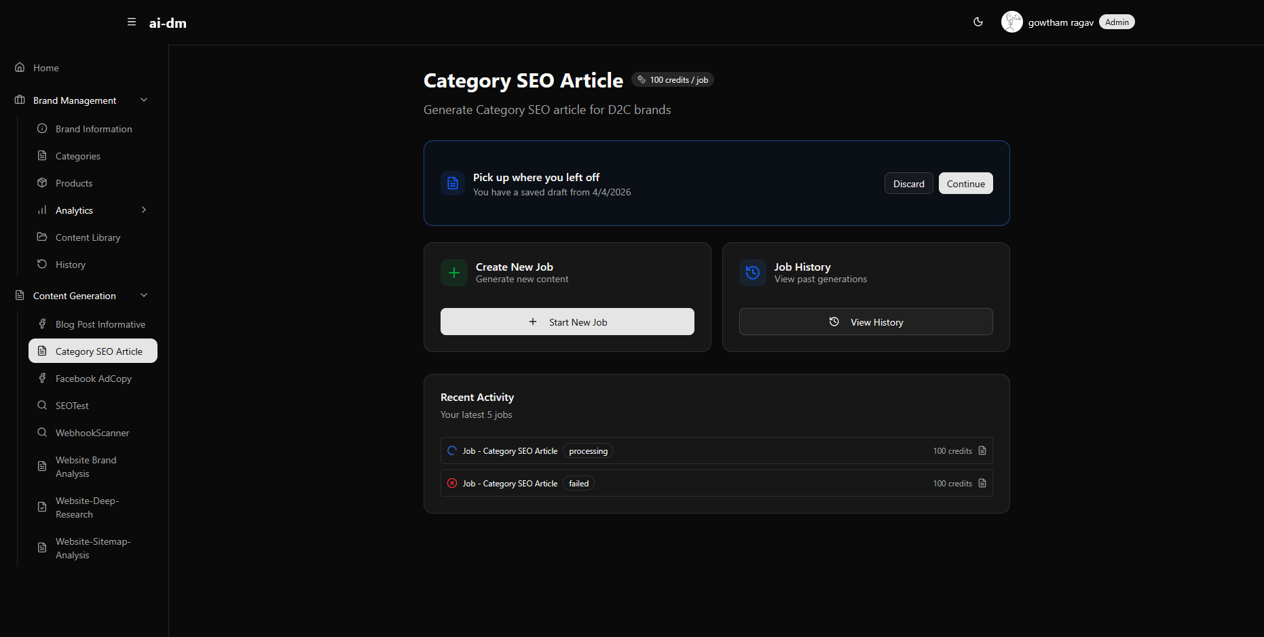
Task: Click the blue Job History clock icon
Action: (x=753, y=273)
